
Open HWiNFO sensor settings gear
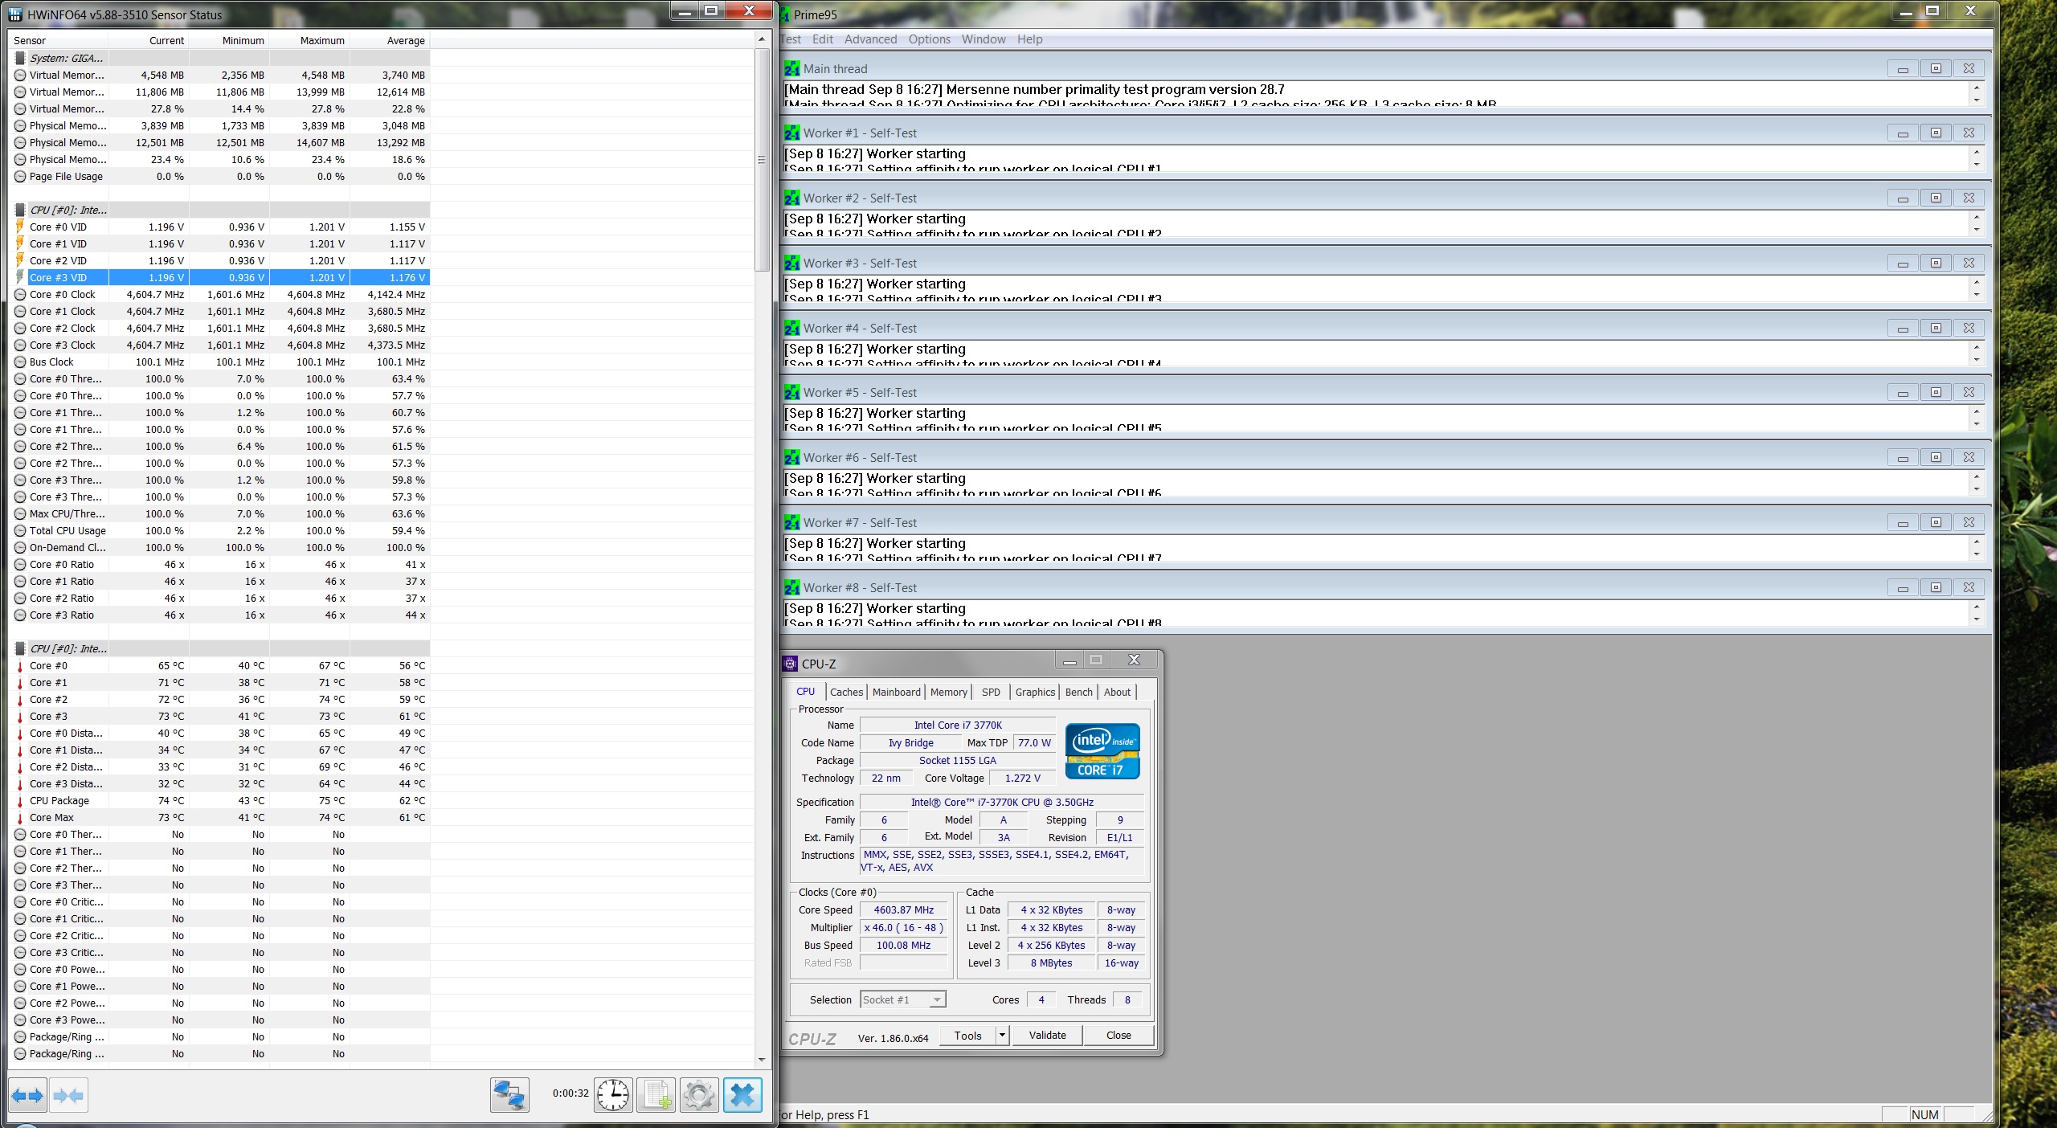[x=699, y=1095]
